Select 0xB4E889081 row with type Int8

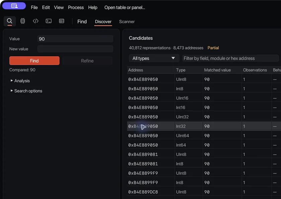[204, 163]
